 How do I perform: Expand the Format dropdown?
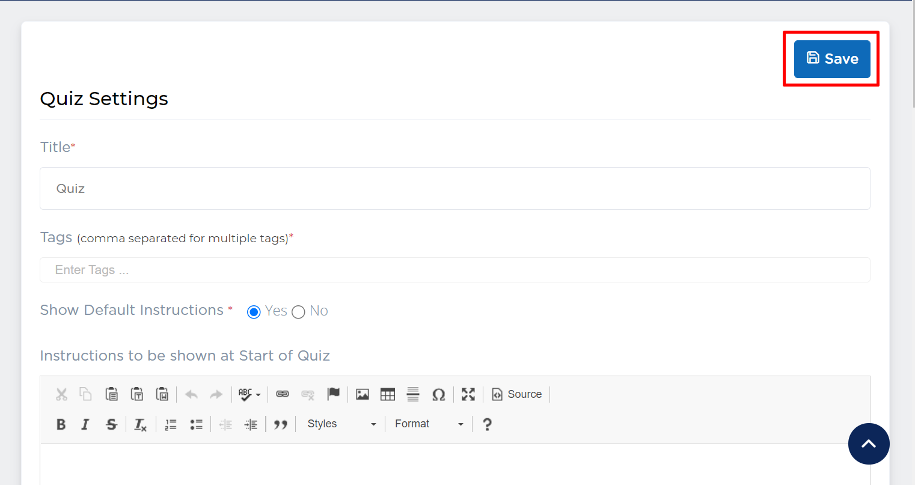pyautogui.click(x=429, y=424)
